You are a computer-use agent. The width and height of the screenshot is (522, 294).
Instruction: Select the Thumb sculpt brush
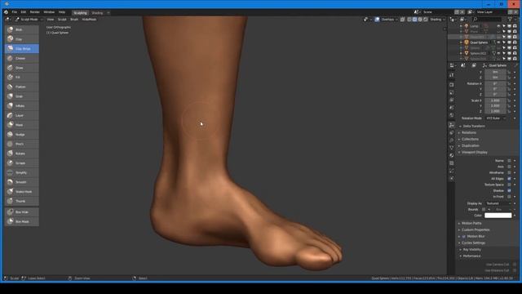click(22, 202)
